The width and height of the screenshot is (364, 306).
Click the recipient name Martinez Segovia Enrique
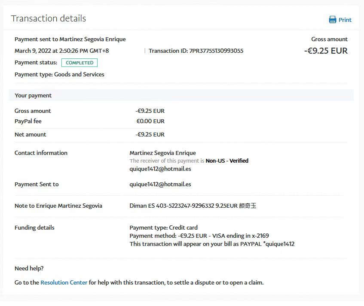pos(162,153)
